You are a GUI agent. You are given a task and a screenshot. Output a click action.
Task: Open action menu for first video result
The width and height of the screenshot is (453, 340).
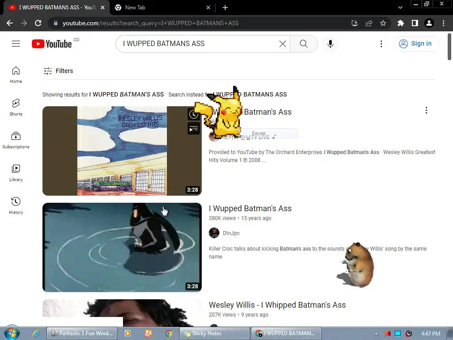click(426, 110)
